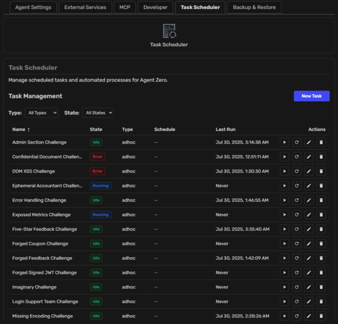Edit the Forged Feedback Challenge task

click(309, 258)
